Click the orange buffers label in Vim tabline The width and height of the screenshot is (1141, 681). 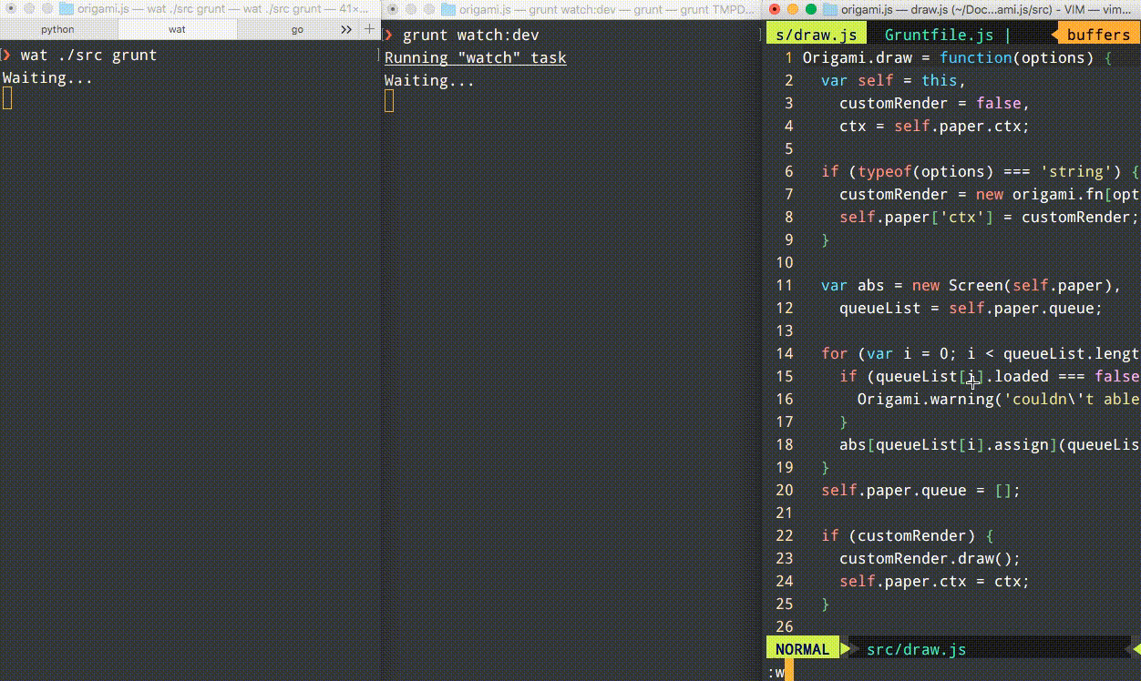(1098, 35)
